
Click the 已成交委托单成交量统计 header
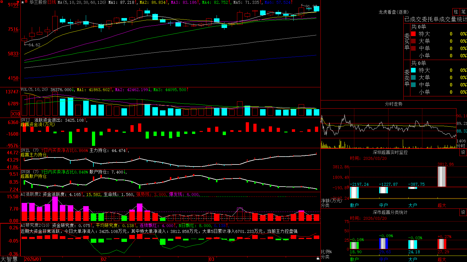(435, 19)
